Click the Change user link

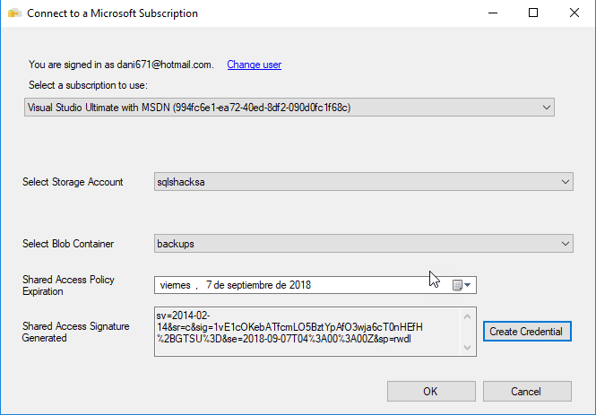click(x=255, y=65)
